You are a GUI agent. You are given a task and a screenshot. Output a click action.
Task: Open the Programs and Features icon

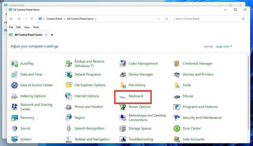pyautogui.click(x=177, y=107)
